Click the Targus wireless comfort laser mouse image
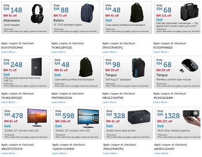The image size is (202, 157). [x=189, y=65]
